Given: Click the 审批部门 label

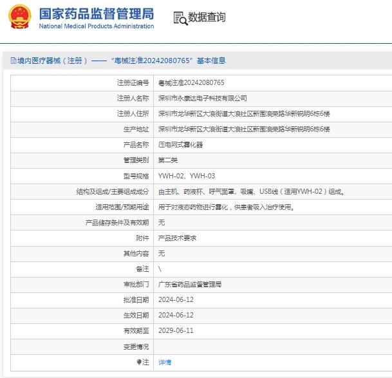Looking at the screenshot, I should point(136,285).
